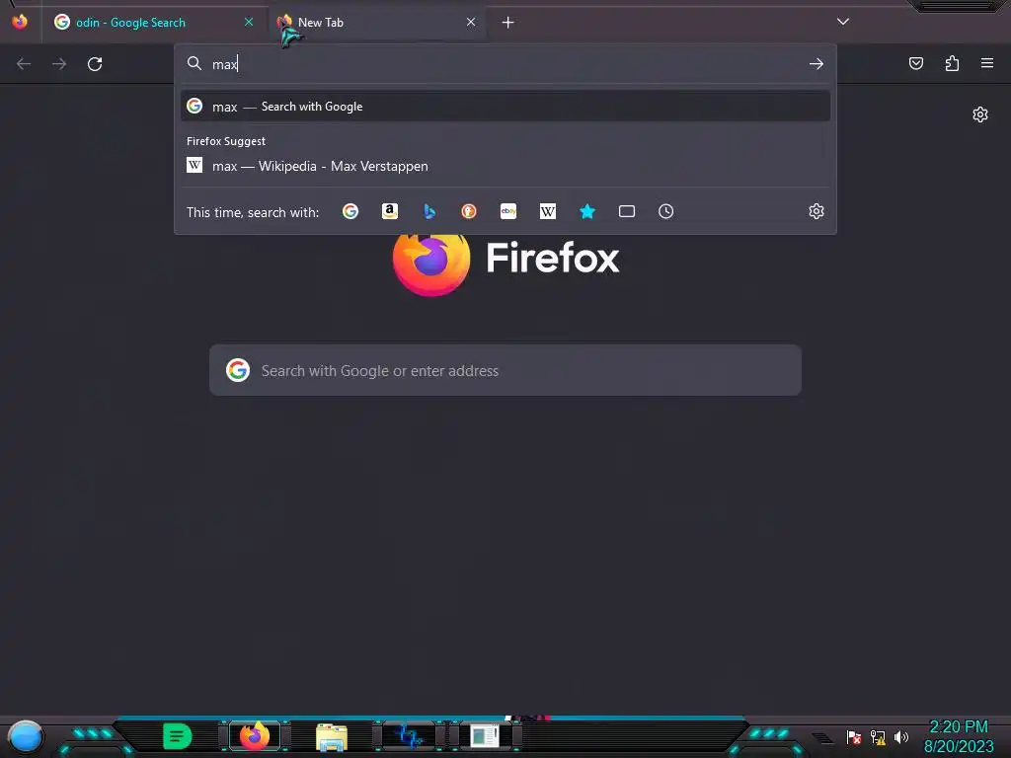
Task: Close the New Tab tab
Action: (471, 22)
